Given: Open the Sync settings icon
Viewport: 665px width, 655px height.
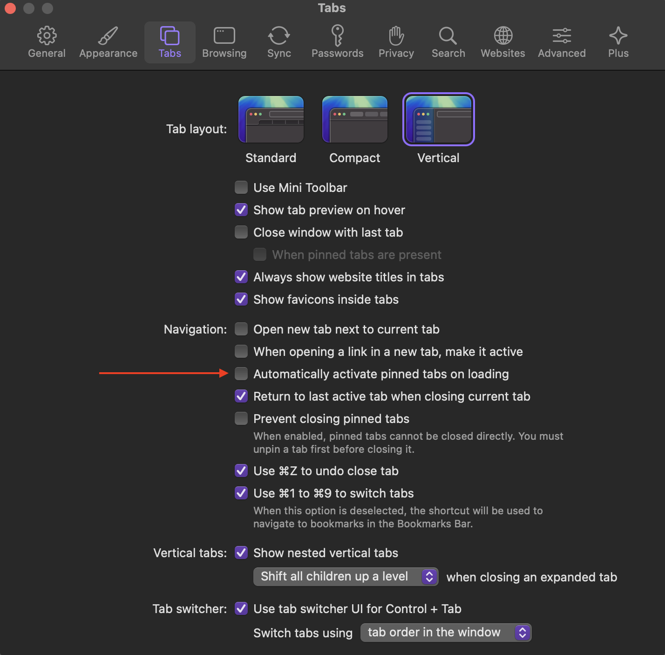Looking at the screenshot, I should tap(279, 36).
